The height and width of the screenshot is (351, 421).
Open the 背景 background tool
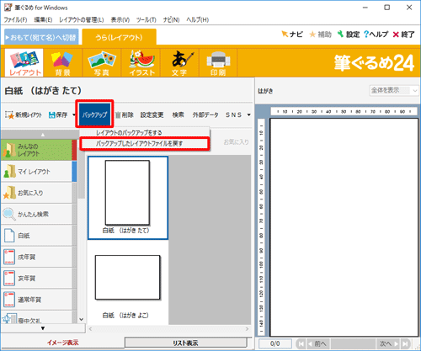coord(62,63)
